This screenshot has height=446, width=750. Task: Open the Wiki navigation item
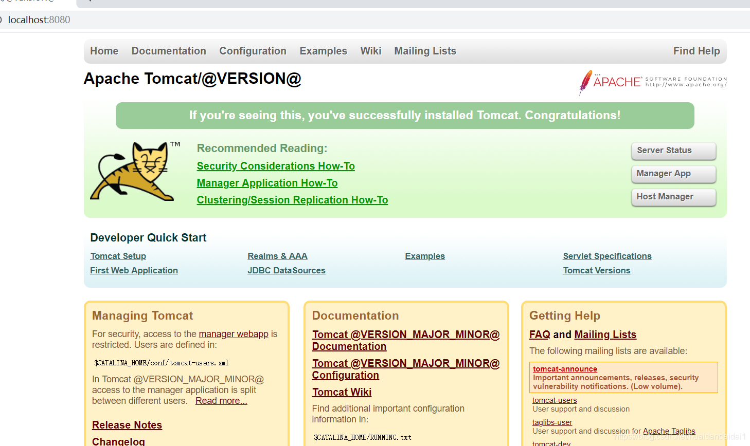371,51
